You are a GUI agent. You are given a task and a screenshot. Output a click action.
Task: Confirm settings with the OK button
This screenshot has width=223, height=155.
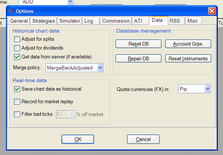coord(78,139)
